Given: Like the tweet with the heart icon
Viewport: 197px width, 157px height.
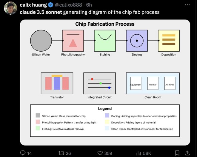Looking at the screenshot, I should tap(100, 153).
